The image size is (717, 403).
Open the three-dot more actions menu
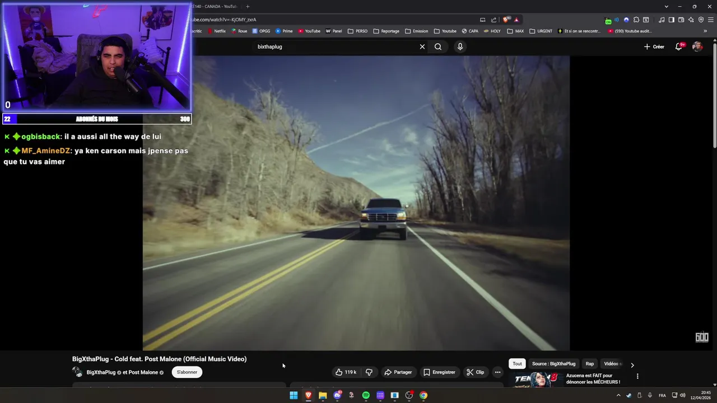[x=497, y=372]
